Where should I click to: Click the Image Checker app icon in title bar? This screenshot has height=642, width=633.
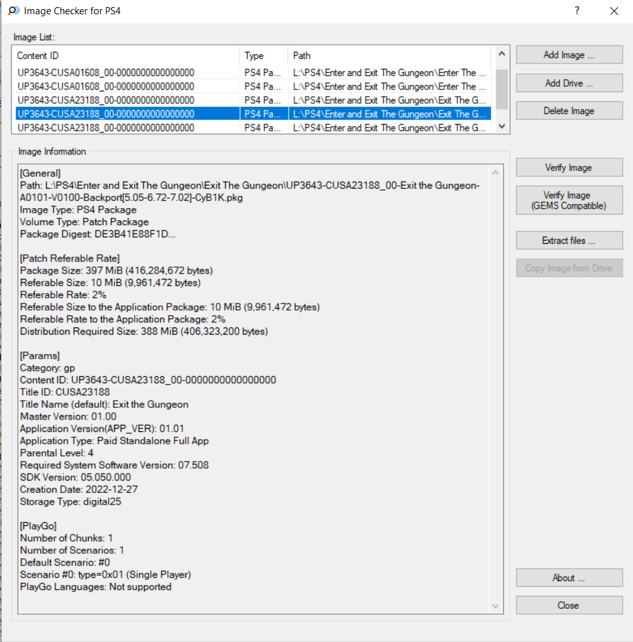13,11
